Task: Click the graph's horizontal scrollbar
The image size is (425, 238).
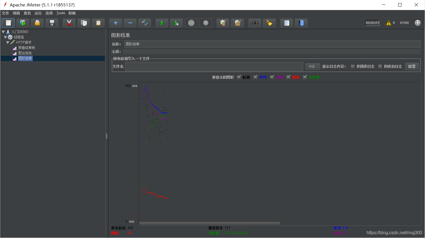Action: tap(209, 223)
